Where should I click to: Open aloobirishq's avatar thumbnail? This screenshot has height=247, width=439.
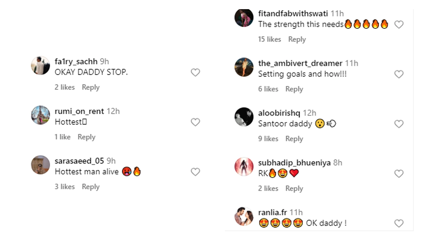(x=244, y=117)
